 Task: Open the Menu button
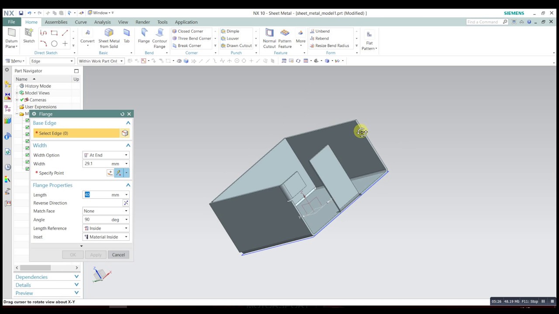[x=15, y=61]
